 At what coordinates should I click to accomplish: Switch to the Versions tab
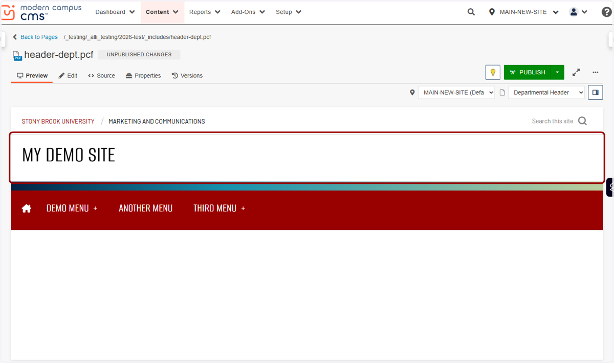tap(187, 76)
